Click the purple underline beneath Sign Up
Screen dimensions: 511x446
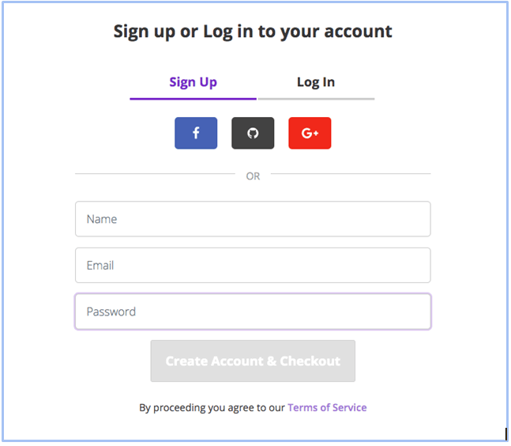[194, 99]
